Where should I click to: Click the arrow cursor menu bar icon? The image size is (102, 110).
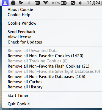(21, 3)
